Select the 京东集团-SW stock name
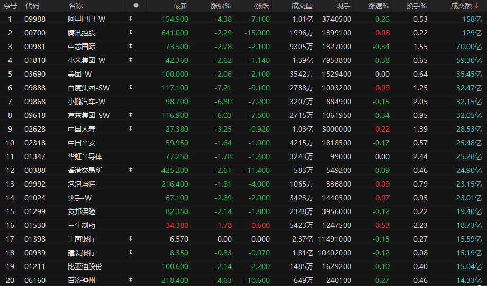The height and width of the screenshot is (286, 487). [x=88, y=115]
